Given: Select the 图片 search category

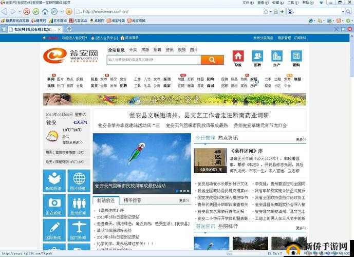Looking at the screenshot, I should coord(194,50).
